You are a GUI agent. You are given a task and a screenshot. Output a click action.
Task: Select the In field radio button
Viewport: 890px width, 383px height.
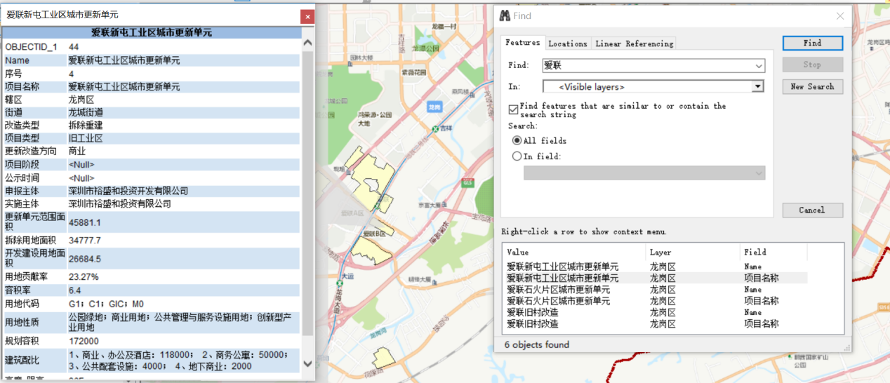[x=517, y=156]
